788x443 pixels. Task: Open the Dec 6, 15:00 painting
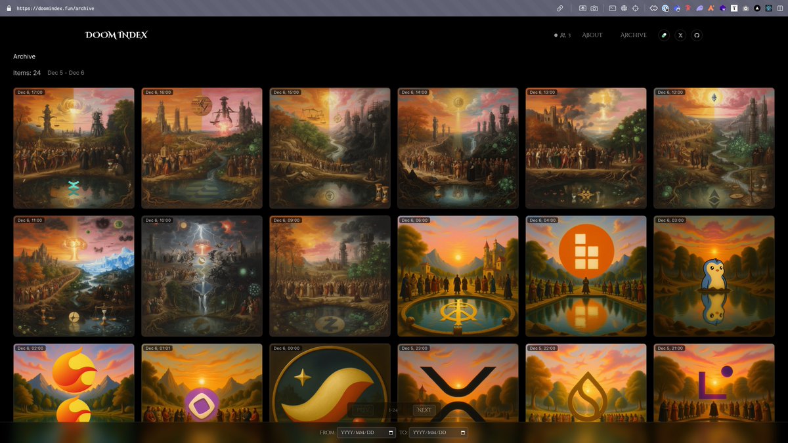[330, 148]
